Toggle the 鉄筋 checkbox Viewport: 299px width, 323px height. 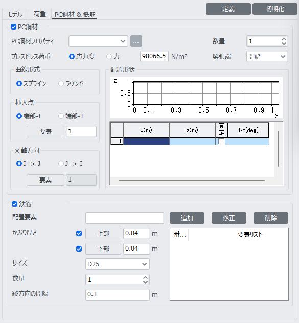coord(14,204)
